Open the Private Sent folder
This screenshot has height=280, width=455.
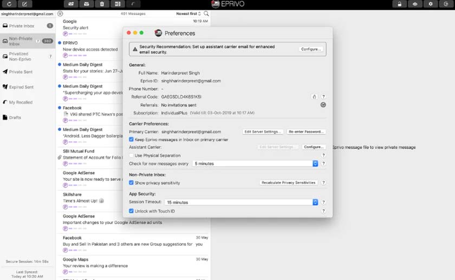point(28,72)
